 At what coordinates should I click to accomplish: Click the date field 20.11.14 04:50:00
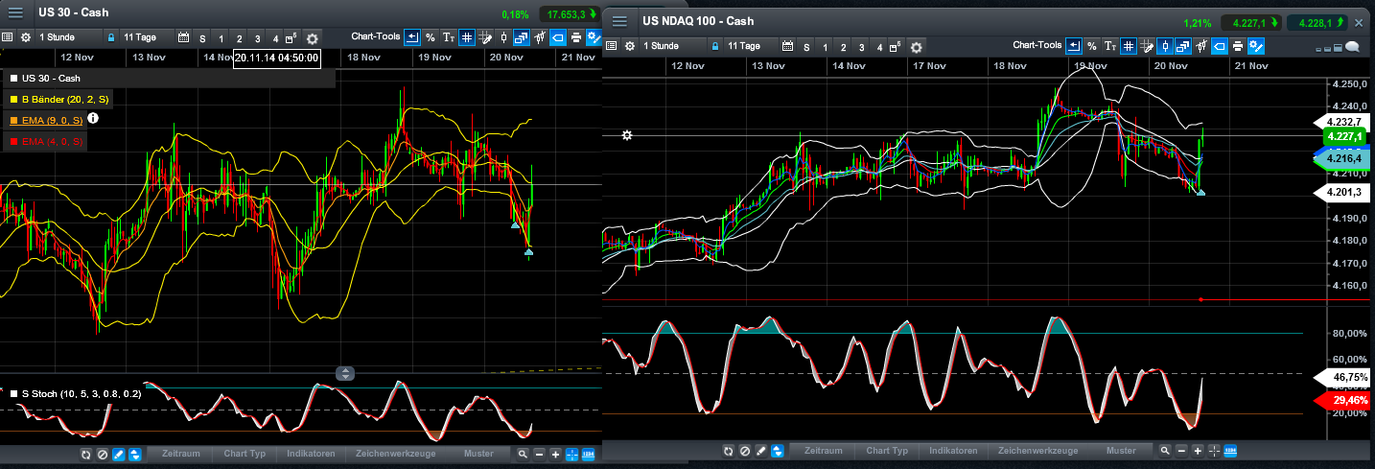[x=277, y=57]
